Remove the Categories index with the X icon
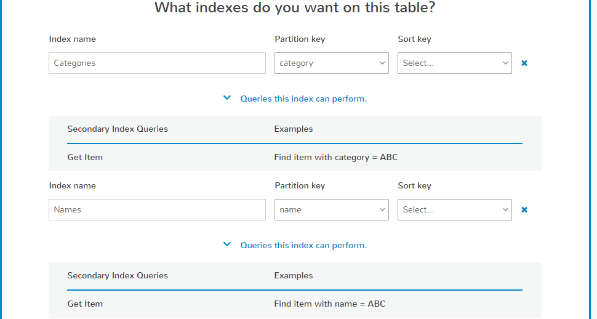The height and width of the screenshot is (319, 597). (x=524, y=63)
